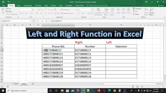This screenshot has height=93, width=166.
Task: Collapse the ribbon arrow
Action: (x=164, y=17)
